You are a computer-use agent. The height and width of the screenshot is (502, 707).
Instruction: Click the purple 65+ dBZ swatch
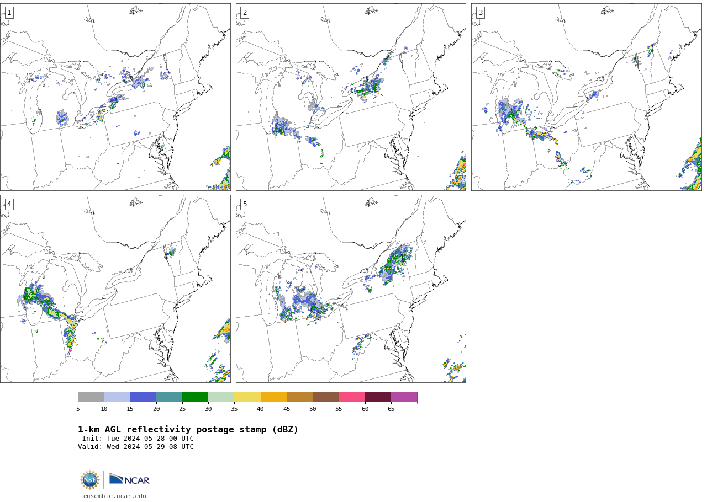404,397
